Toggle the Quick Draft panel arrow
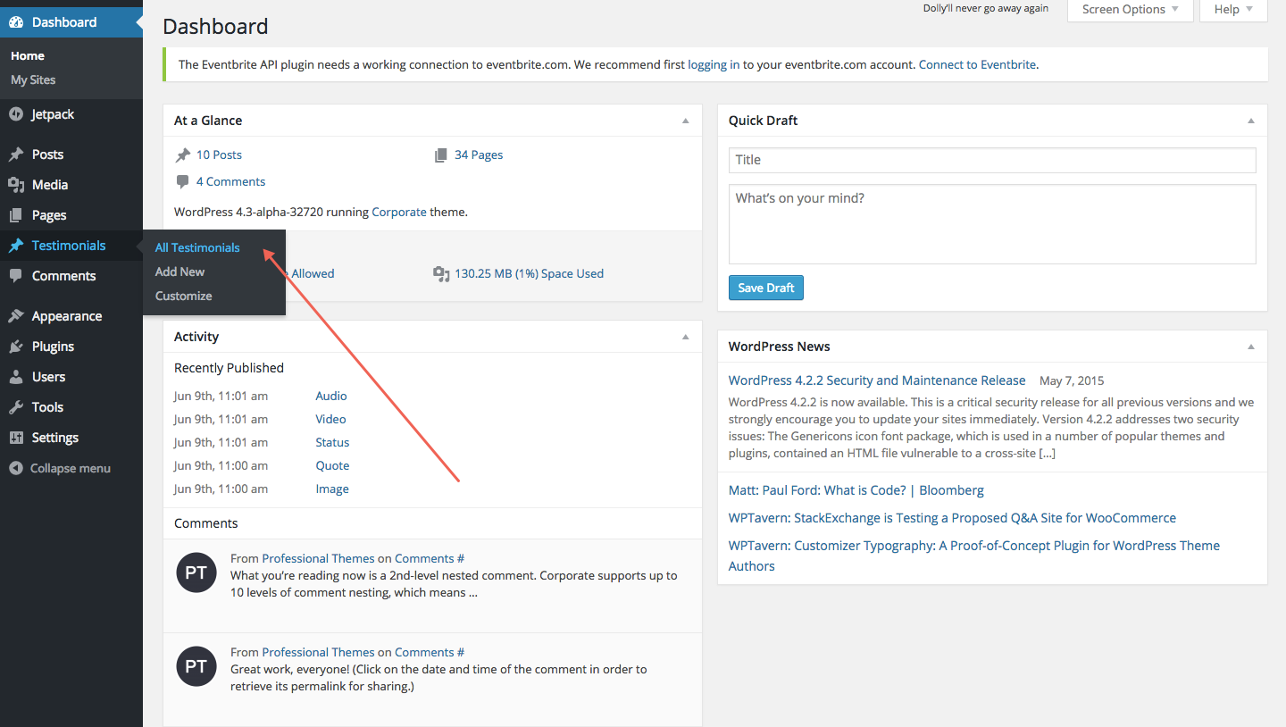The image size is (1286, 727). [x=1251, y=121]
